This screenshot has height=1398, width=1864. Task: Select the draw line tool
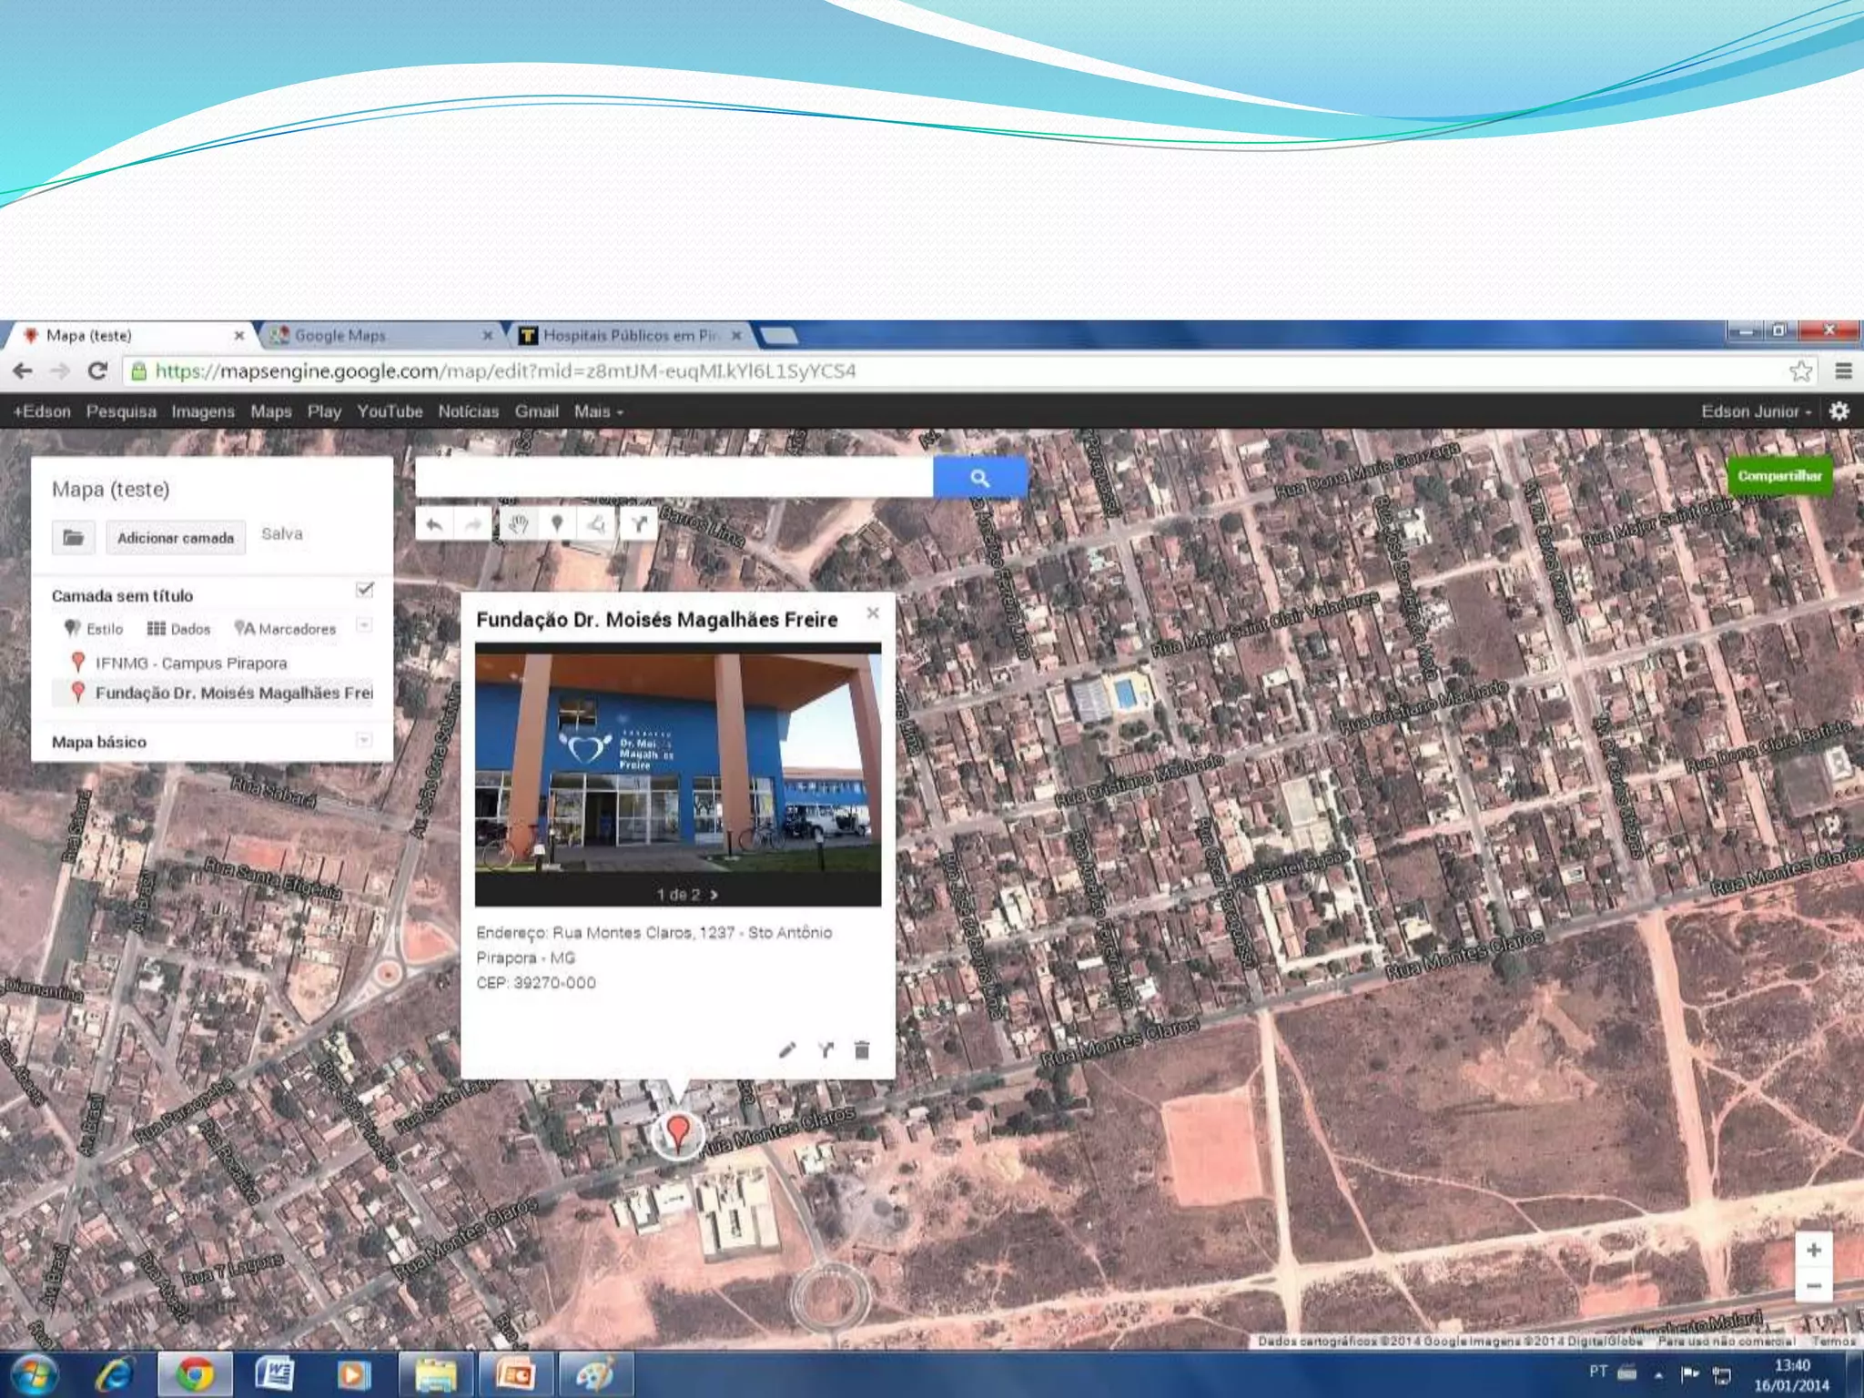coord(597,523)
